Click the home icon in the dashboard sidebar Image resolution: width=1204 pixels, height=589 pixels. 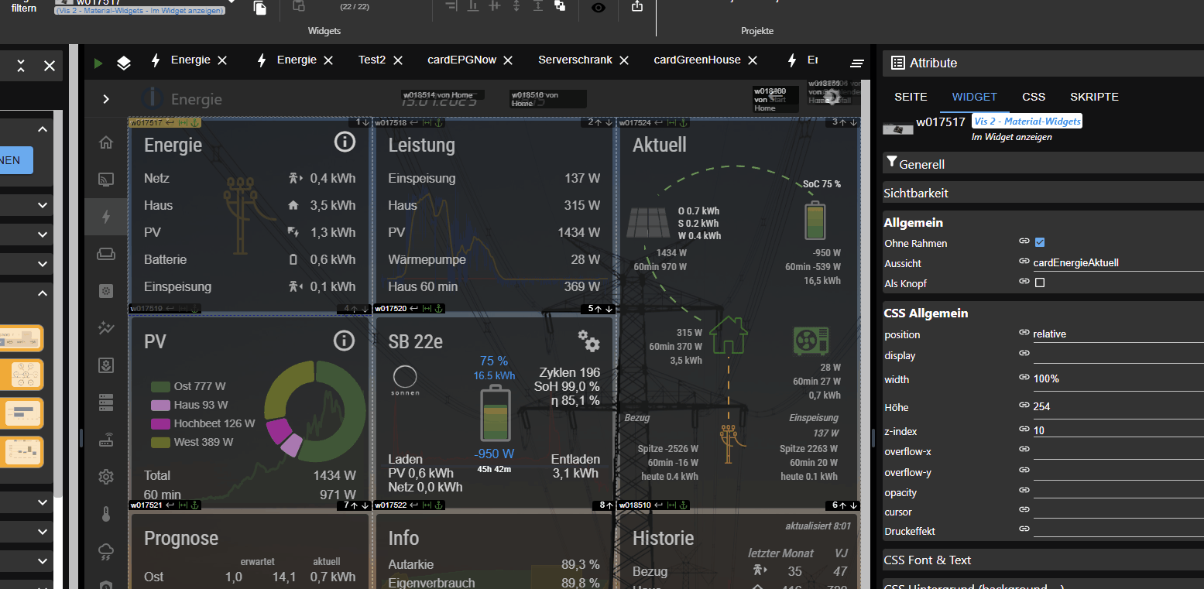point(106,142)
